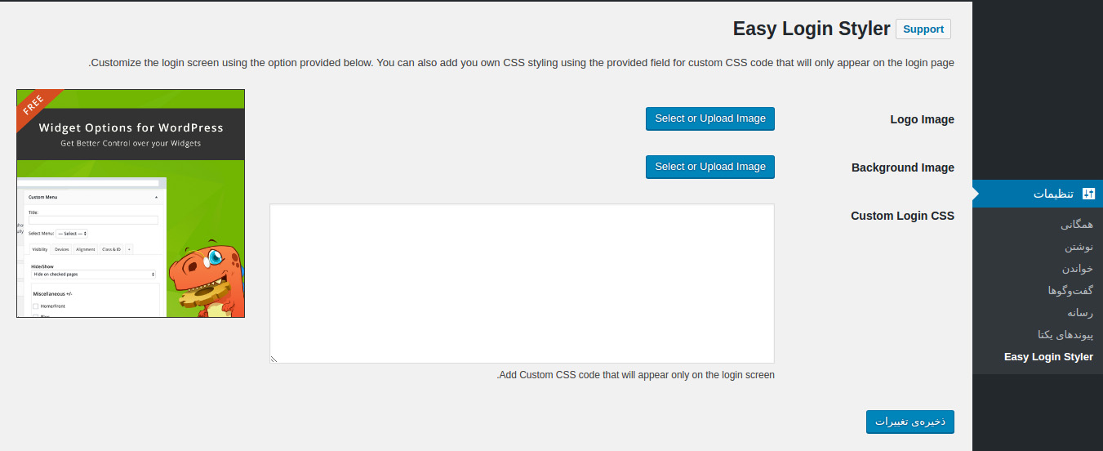This screenshot has width=1103, height=451.
Task: Open خواندن reading settings
Action: coord(1077,269)
